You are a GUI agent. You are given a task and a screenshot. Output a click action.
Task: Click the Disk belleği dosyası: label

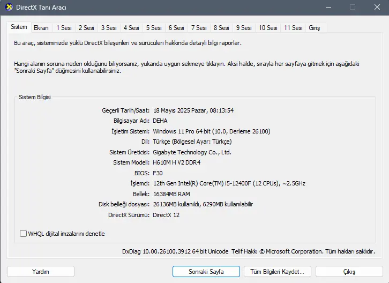click(124, 204)
